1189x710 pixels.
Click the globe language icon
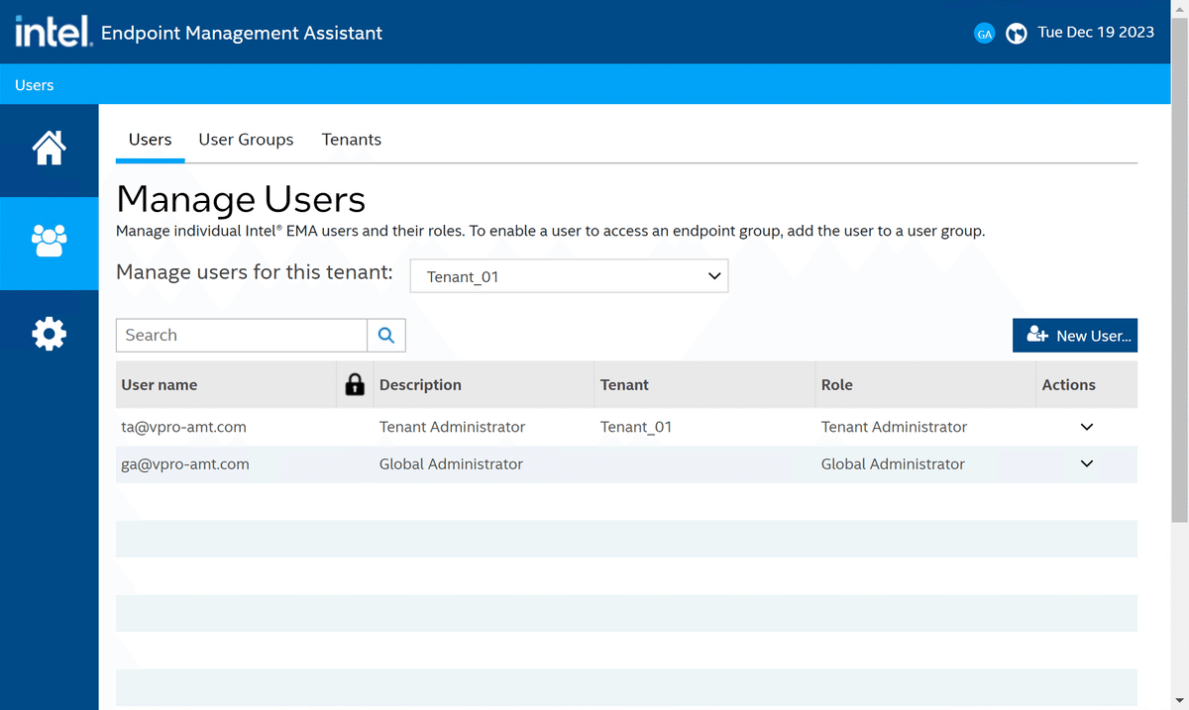pos(1016,34)
